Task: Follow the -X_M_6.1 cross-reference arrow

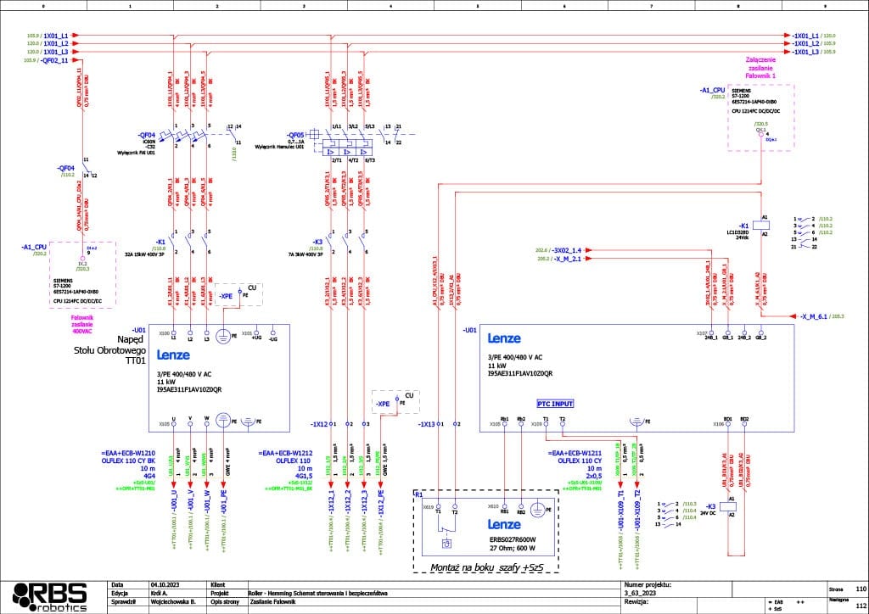Action: tap(815, 315)
